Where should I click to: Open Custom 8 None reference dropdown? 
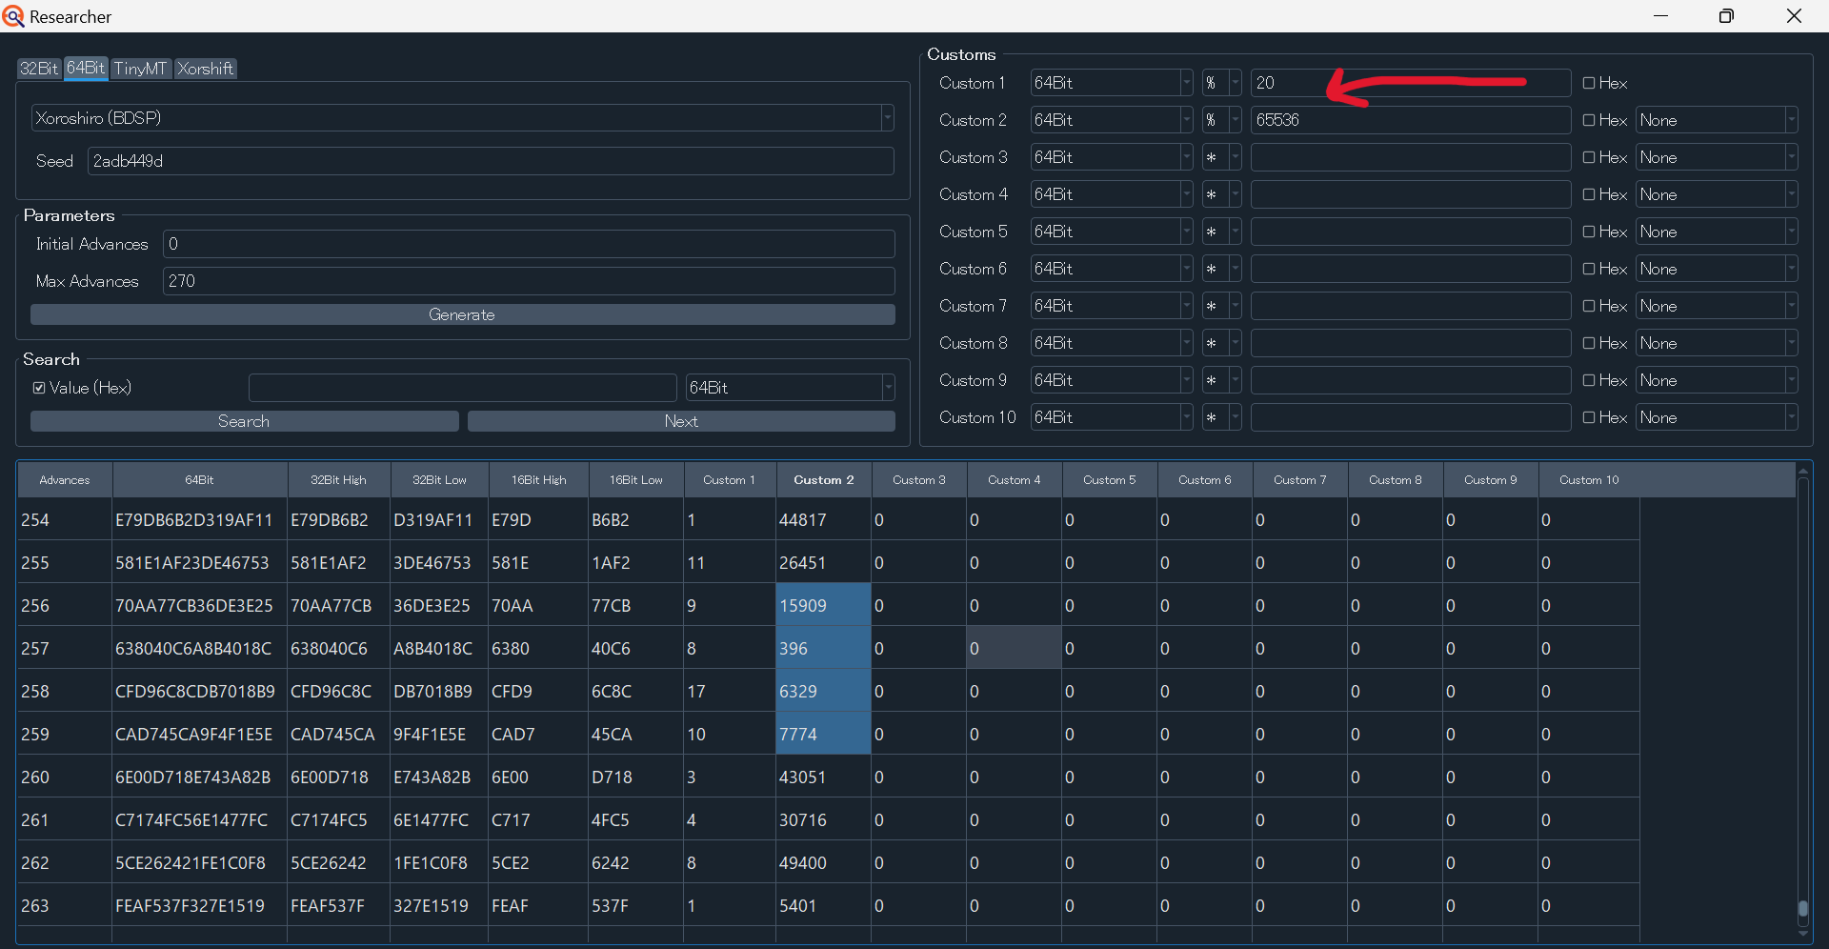tap(1717, 343)
